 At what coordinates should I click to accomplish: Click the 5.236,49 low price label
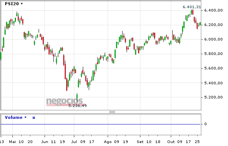(x=78, y=106)
